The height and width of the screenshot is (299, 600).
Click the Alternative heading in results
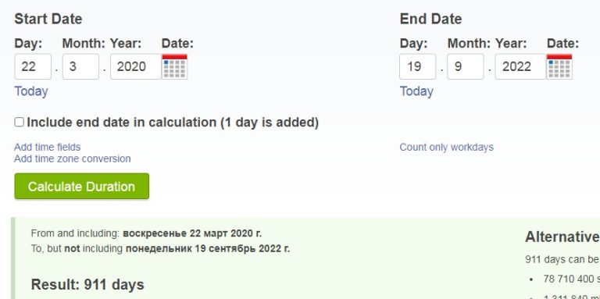tap(562, 237)
